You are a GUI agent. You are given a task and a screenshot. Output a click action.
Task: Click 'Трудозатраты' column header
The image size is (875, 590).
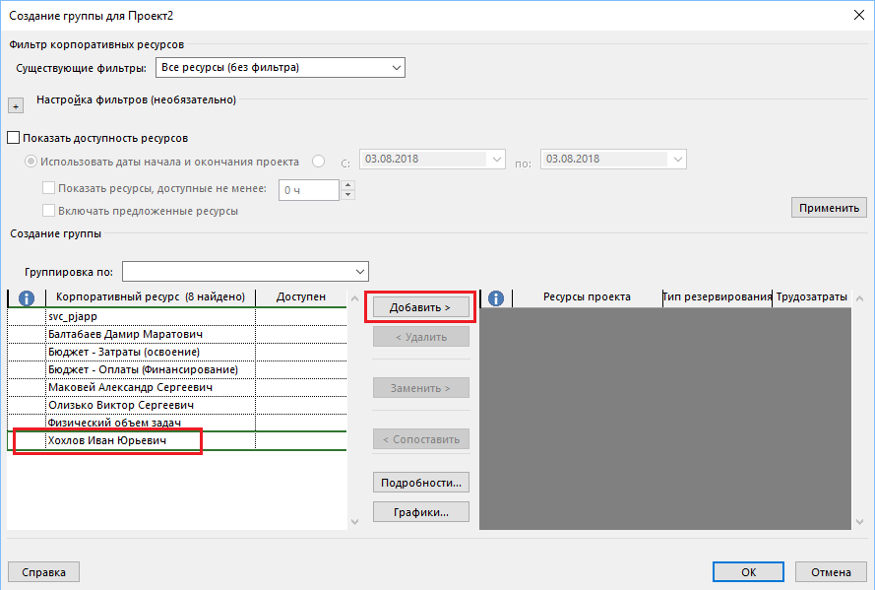812,296
